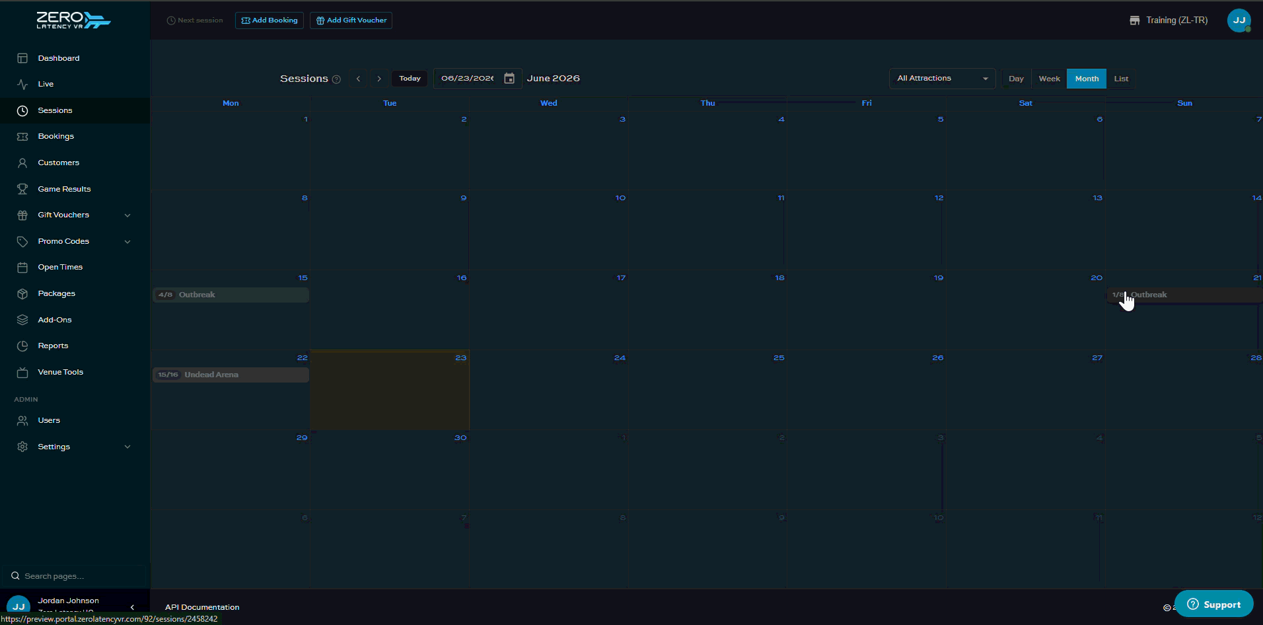Go to previous month arrow

click(359, 79)
